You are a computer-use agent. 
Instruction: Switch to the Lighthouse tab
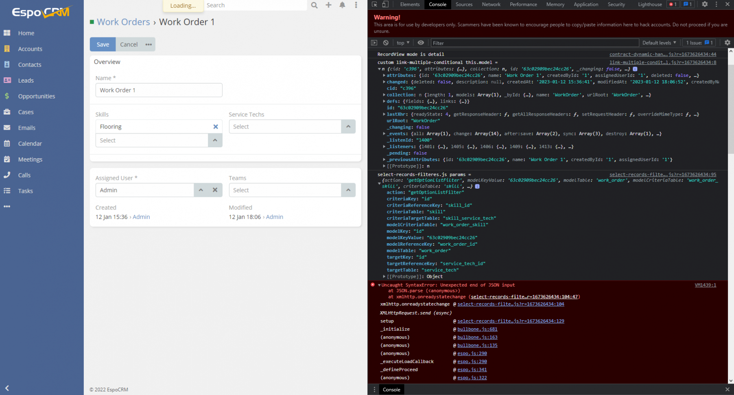pyautogui.click(x=650, y=4)
